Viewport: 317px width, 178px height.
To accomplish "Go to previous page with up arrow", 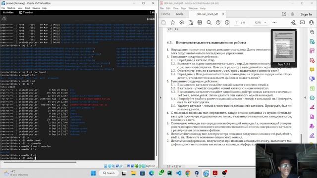I will point(218,22).
